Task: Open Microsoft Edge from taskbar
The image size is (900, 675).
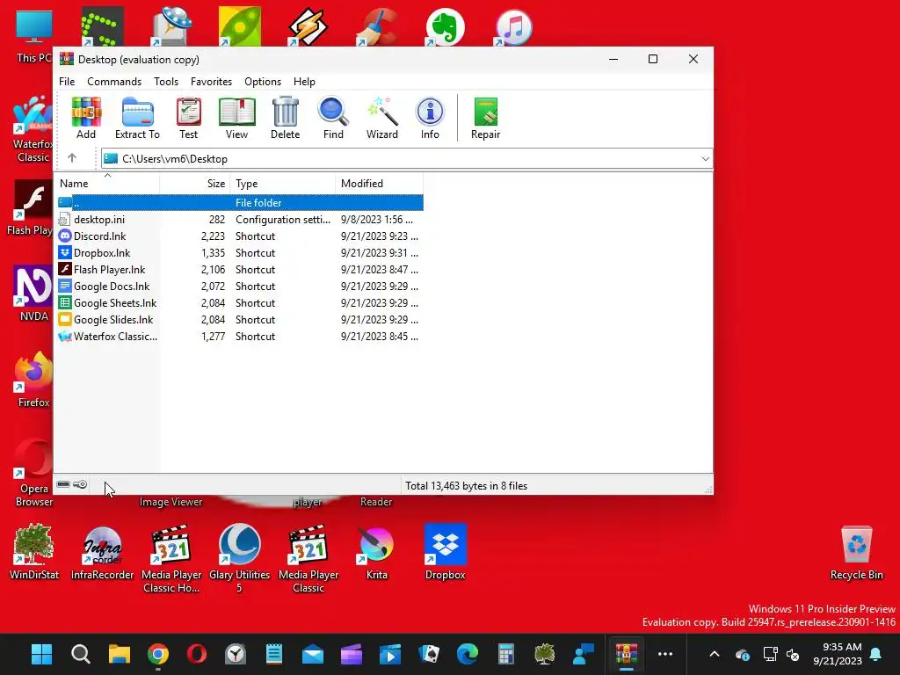Action: (x=468, y=654)
